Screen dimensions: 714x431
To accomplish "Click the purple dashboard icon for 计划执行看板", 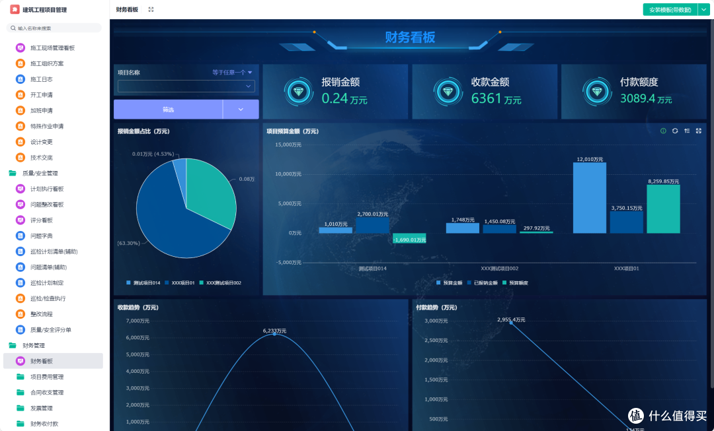I will tap(20, 189).
